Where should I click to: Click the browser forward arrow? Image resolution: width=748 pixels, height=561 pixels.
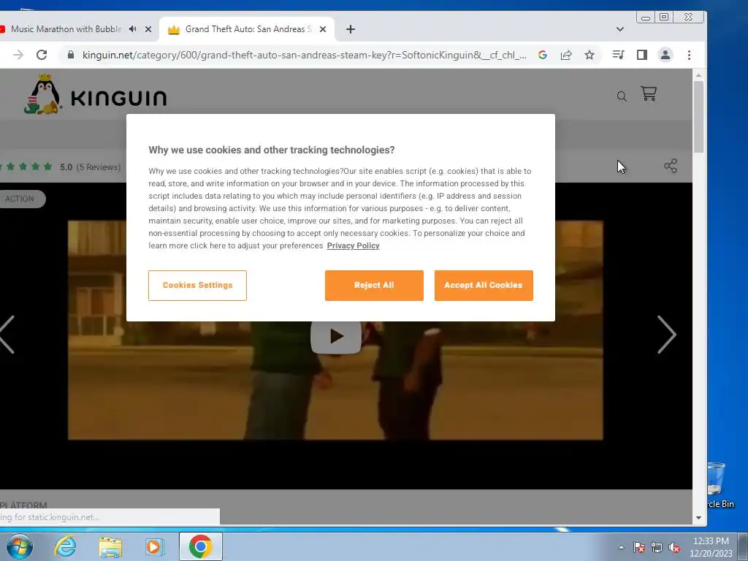18,55
